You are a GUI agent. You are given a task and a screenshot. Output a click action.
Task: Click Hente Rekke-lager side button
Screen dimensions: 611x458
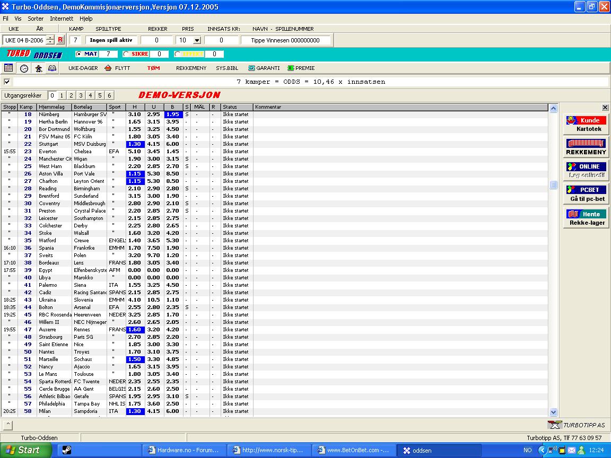(x=586, y=218)
